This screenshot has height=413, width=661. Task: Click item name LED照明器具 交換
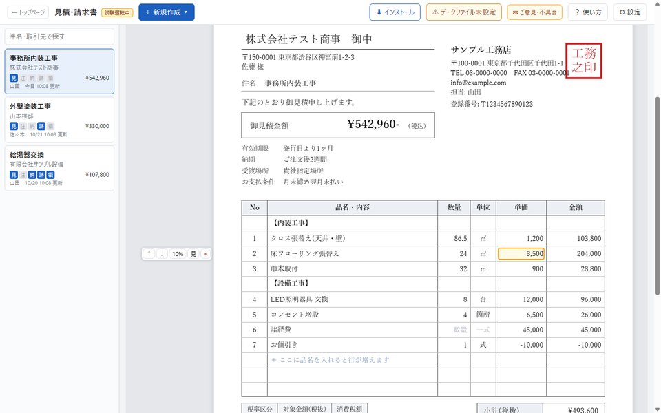[x=300, y=299]
